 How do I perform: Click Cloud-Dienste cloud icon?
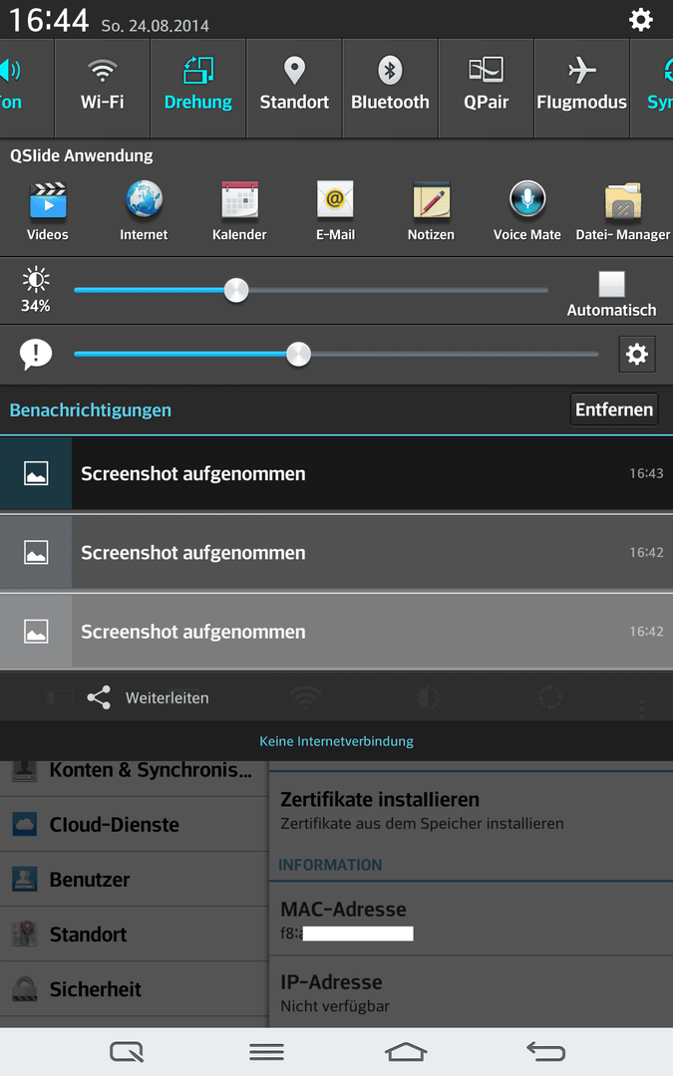coord(25,824)
